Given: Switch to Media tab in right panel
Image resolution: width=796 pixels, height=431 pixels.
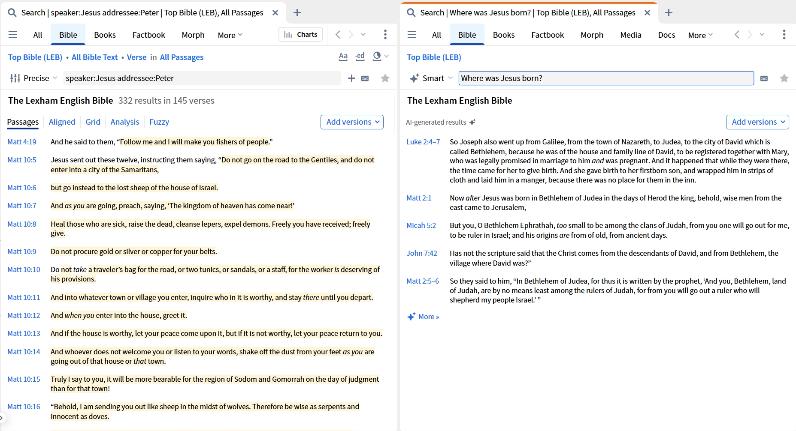Looking at the screenshot, I should point(631,35).
